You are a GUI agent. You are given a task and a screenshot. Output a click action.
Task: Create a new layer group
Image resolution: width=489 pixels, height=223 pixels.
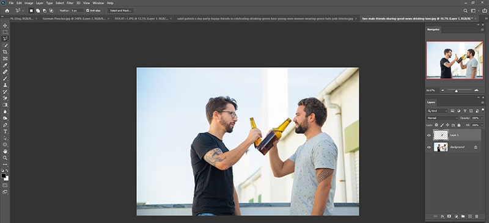pyautogui.click(x=463, y=216)
